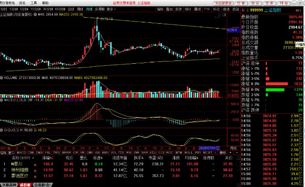Viewport: 305px width, 187px height.
Task: Expand the 更多 period options
Action: [x=111, y=9]
